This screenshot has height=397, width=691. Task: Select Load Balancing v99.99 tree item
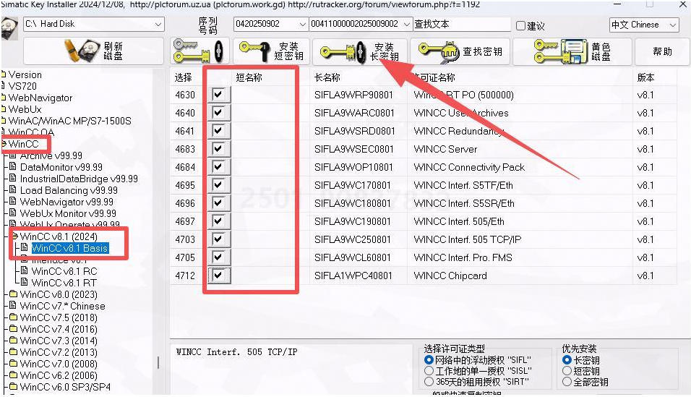pos(69,190)
